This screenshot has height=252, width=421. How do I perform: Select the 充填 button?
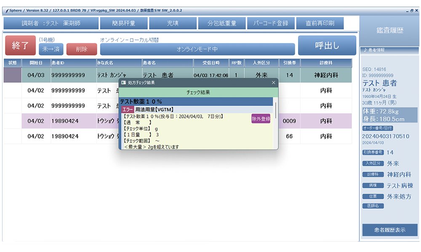(x=173, y=23)
